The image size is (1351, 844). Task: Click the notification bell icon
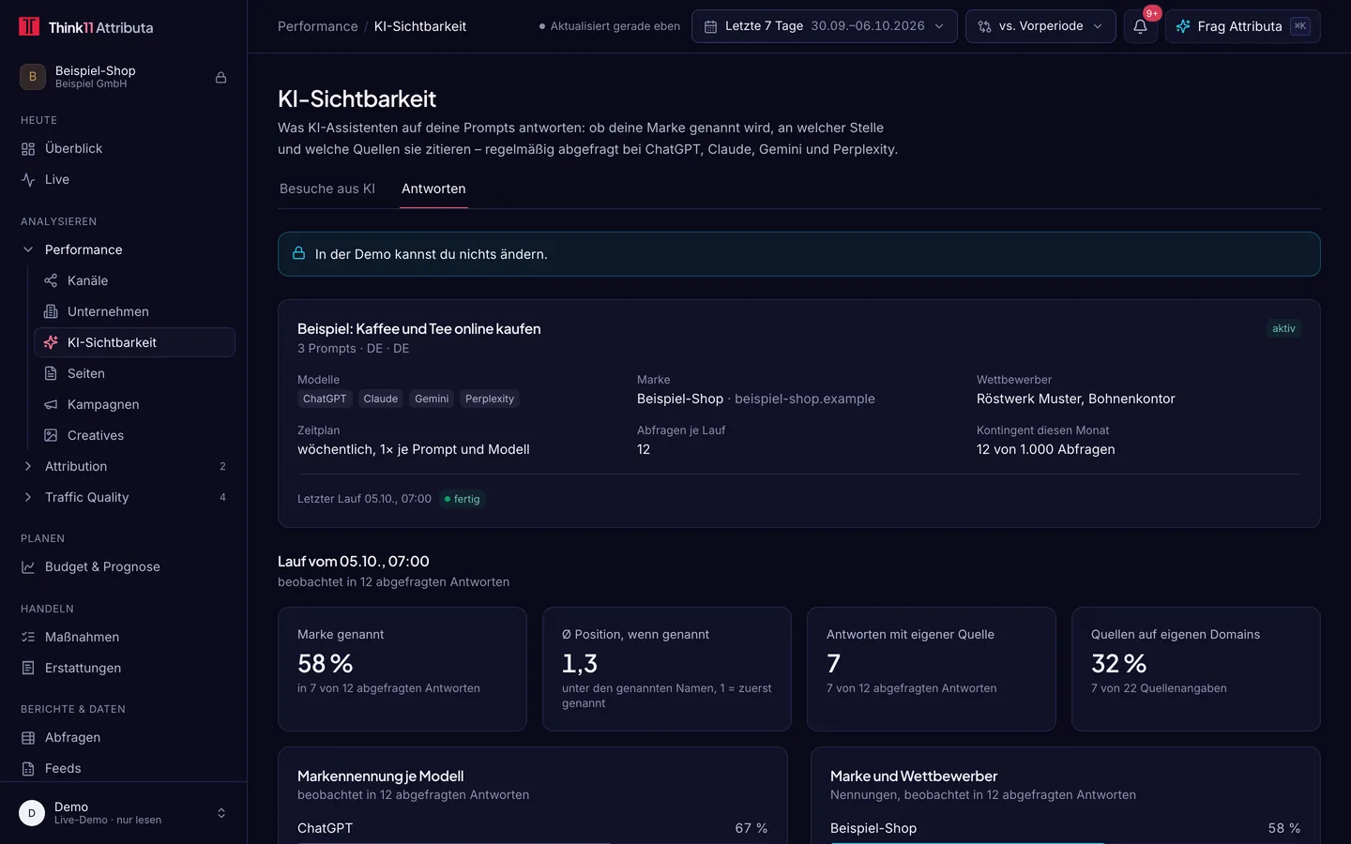tap(1140, 26)
